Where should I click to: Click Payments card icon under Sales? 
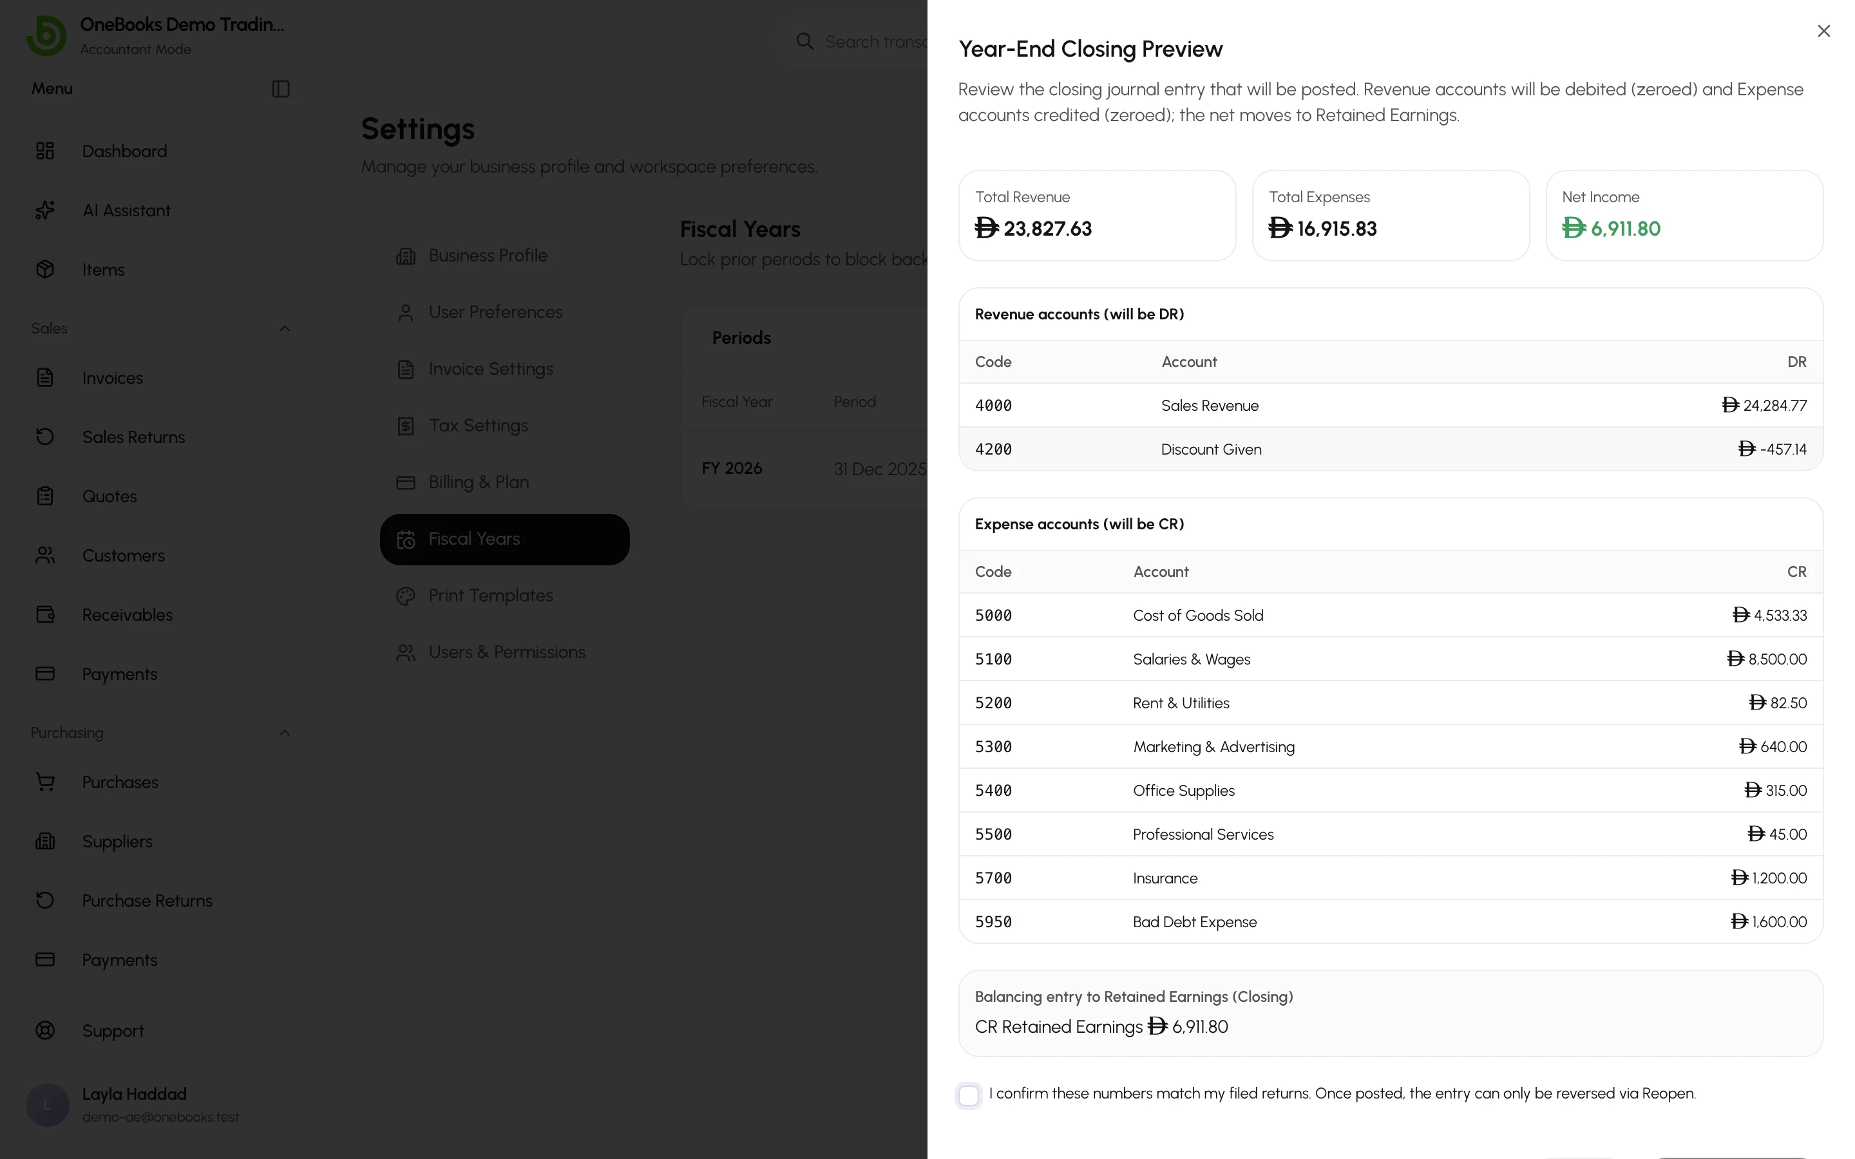coord(45,674)
